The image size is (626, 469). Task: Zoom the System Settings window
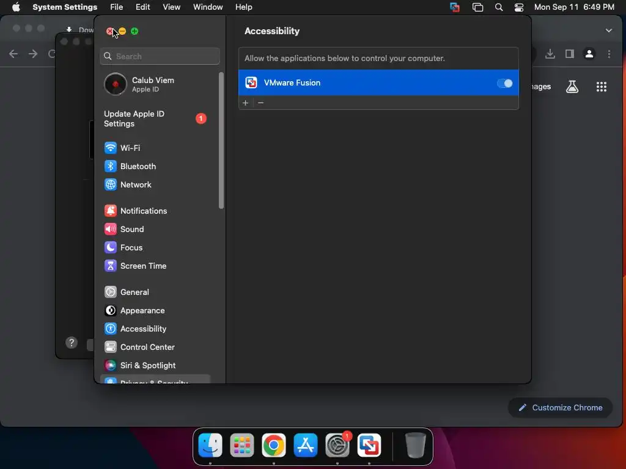[134, 31]
